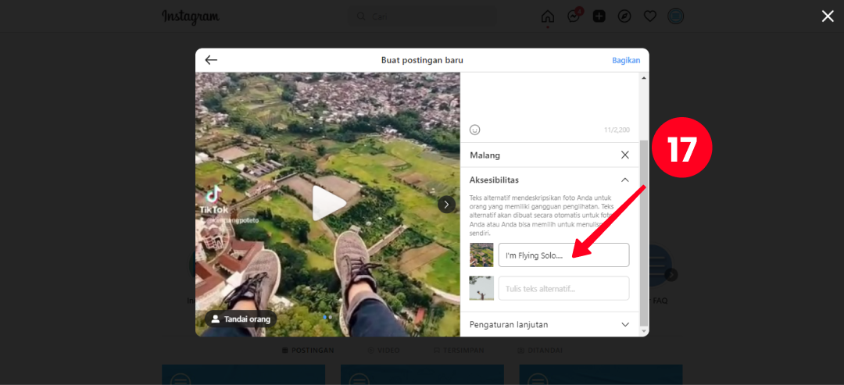
Task: Click the new post plus icon
Action: (599, 16)
